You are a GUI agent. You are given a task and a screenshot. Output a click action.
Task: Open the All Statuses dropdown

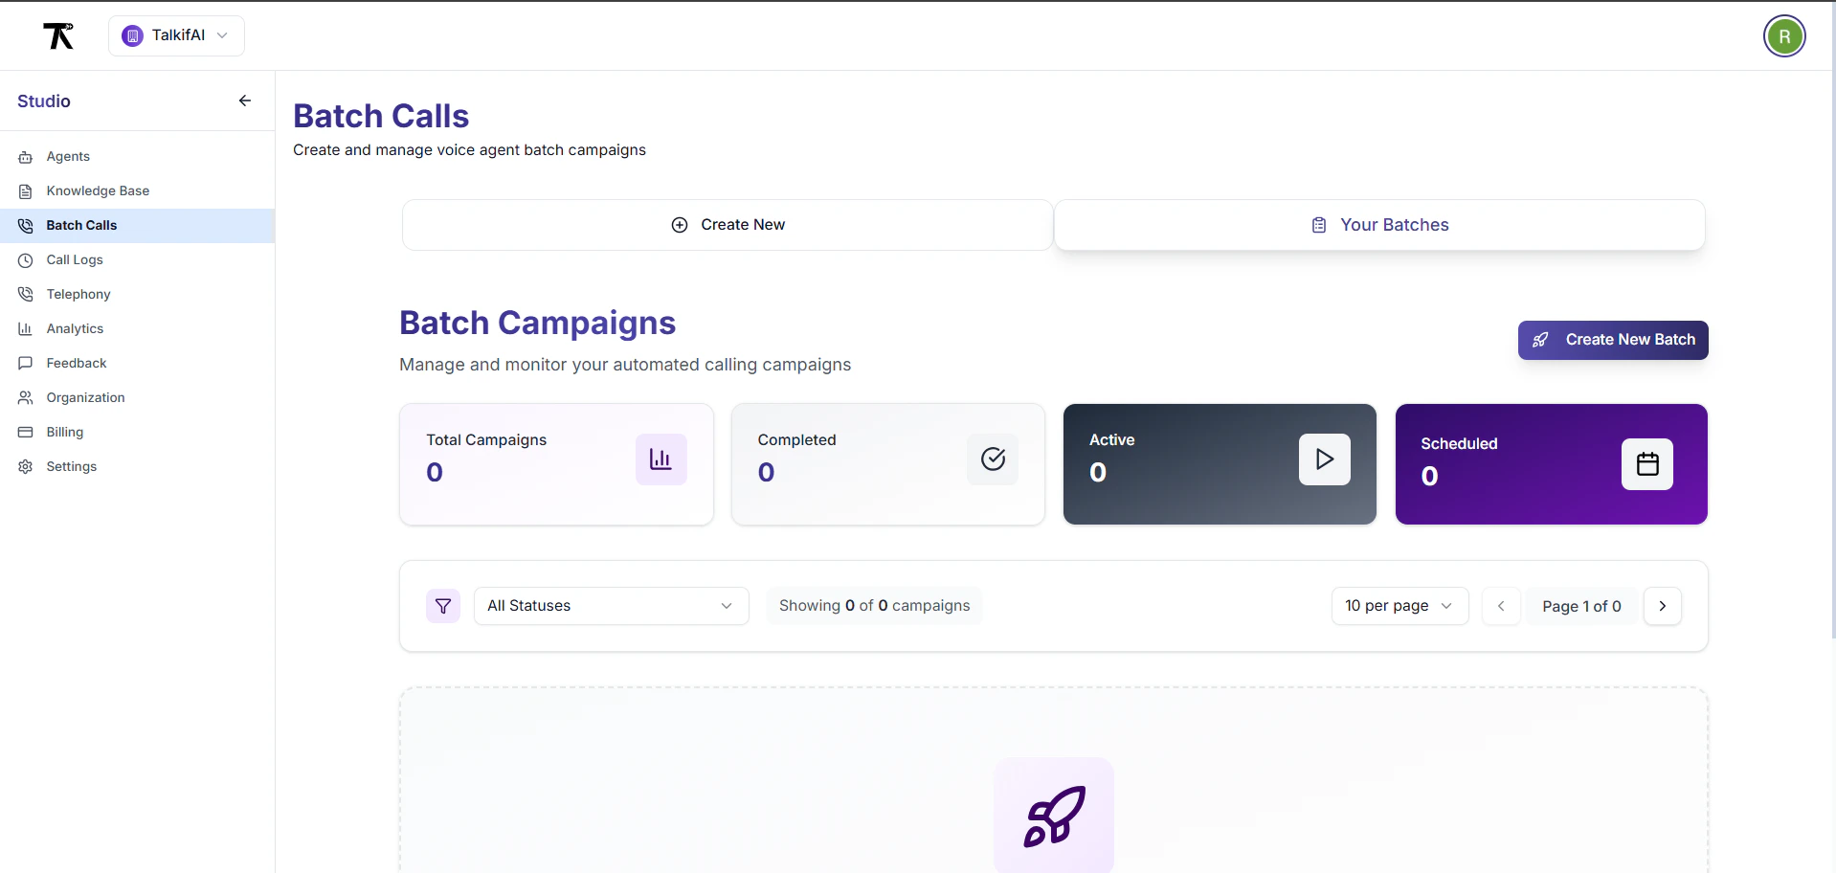tap(612, 606)
